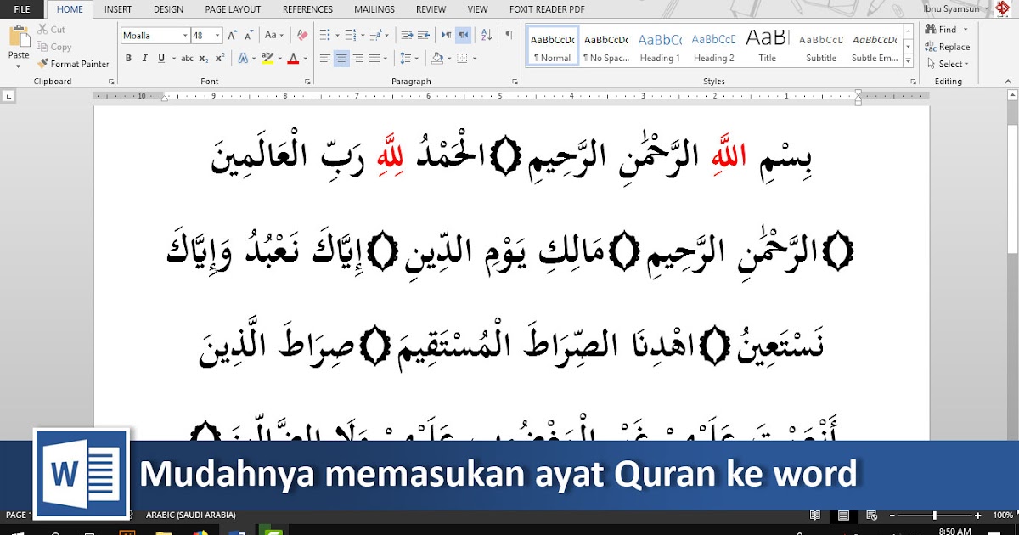Switch to the REFERENCES tab
The image size is (1019, 535).
click(307, 9)
